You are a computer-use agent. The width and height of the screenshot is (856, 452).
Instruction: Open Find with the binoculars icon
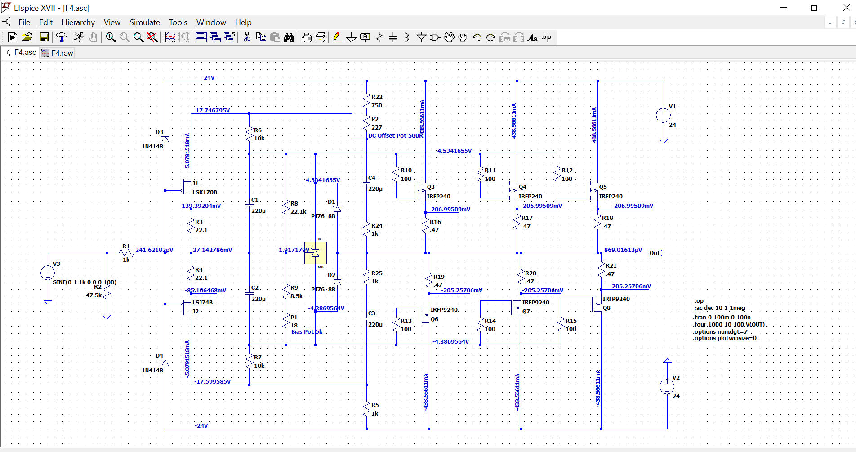[289, 38]
